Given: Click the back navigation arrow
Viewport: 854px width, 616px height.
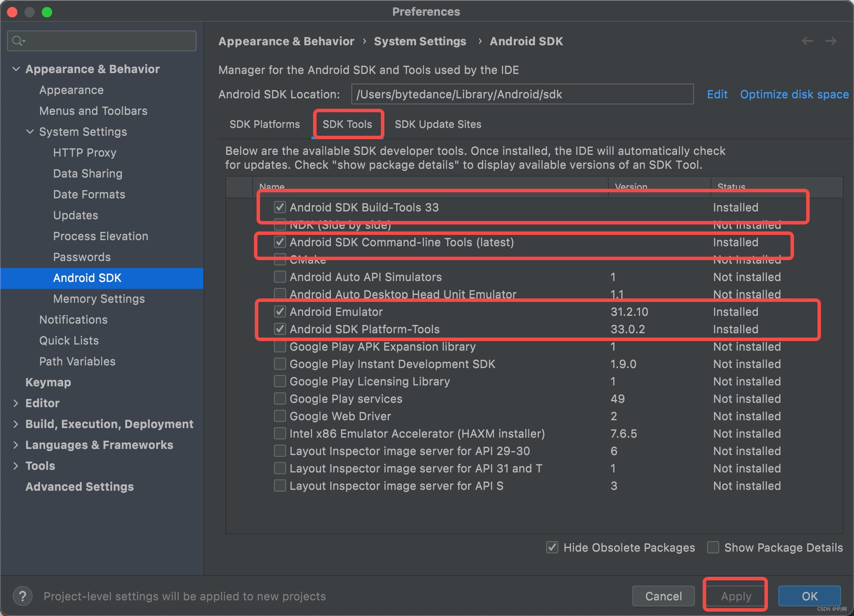Looking at the screenshot, I should (x=807, y=41).
